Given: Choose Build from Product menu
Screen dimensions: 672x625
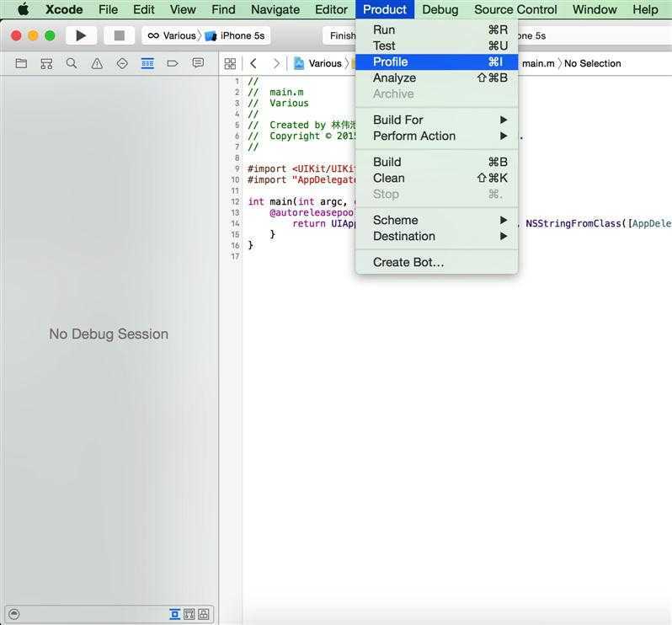Looking at the screenshot, I should 437,162.
